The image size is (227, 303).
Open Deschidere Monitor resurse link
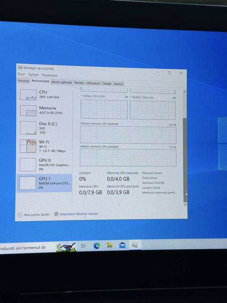(x=79, y=214)
